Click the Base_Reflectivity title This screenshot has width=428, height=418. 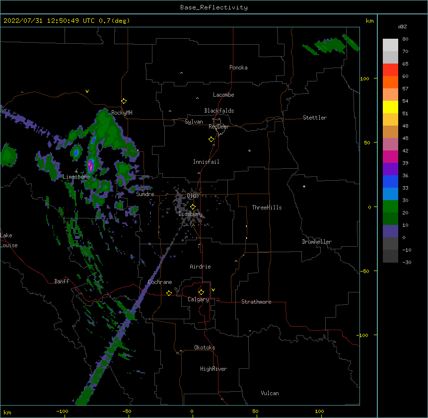point(214,7)
